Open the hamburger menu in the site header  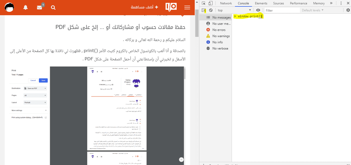click(187, 8)
